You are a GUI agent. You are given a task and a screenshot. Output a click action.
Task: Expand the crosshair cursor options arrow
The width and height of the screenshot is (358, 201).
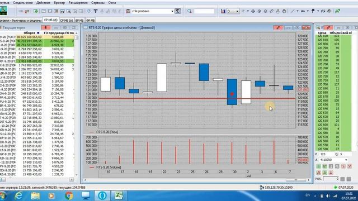[x=248, y=11]
